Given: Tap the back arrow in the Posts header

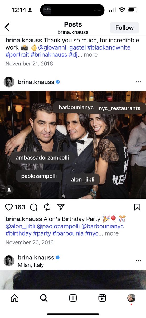Looking at the screenshot, I should [7, 27].
